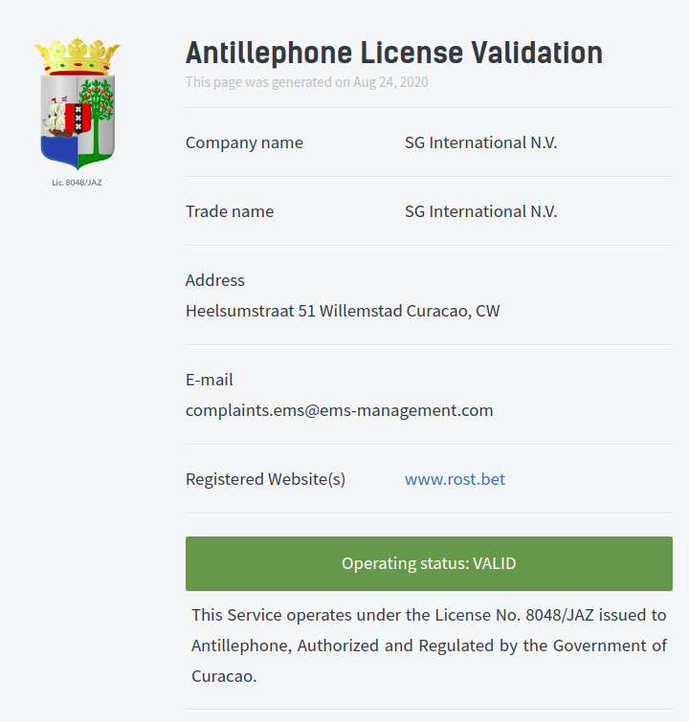Click the "Company name" label

pyautogui.click(x=244, y=142)
